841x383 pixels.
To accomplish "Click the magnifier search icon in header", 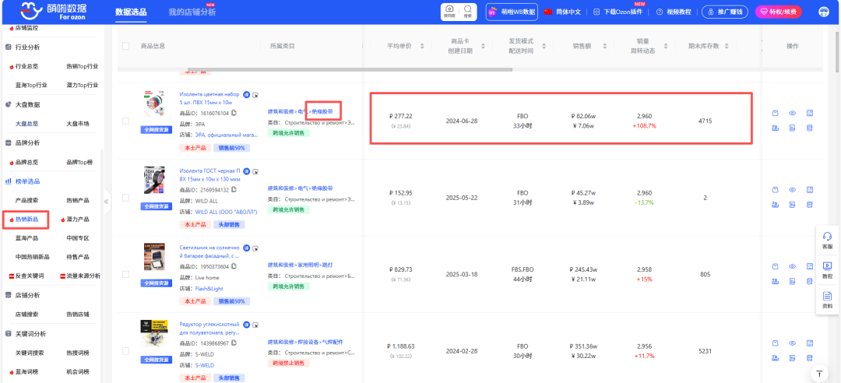I will tap(468, 12).
